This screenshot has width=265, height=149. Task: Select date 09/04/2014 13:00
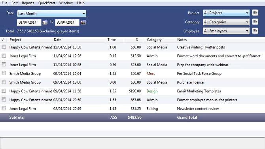pyautogui.click(x=67, y=82)
